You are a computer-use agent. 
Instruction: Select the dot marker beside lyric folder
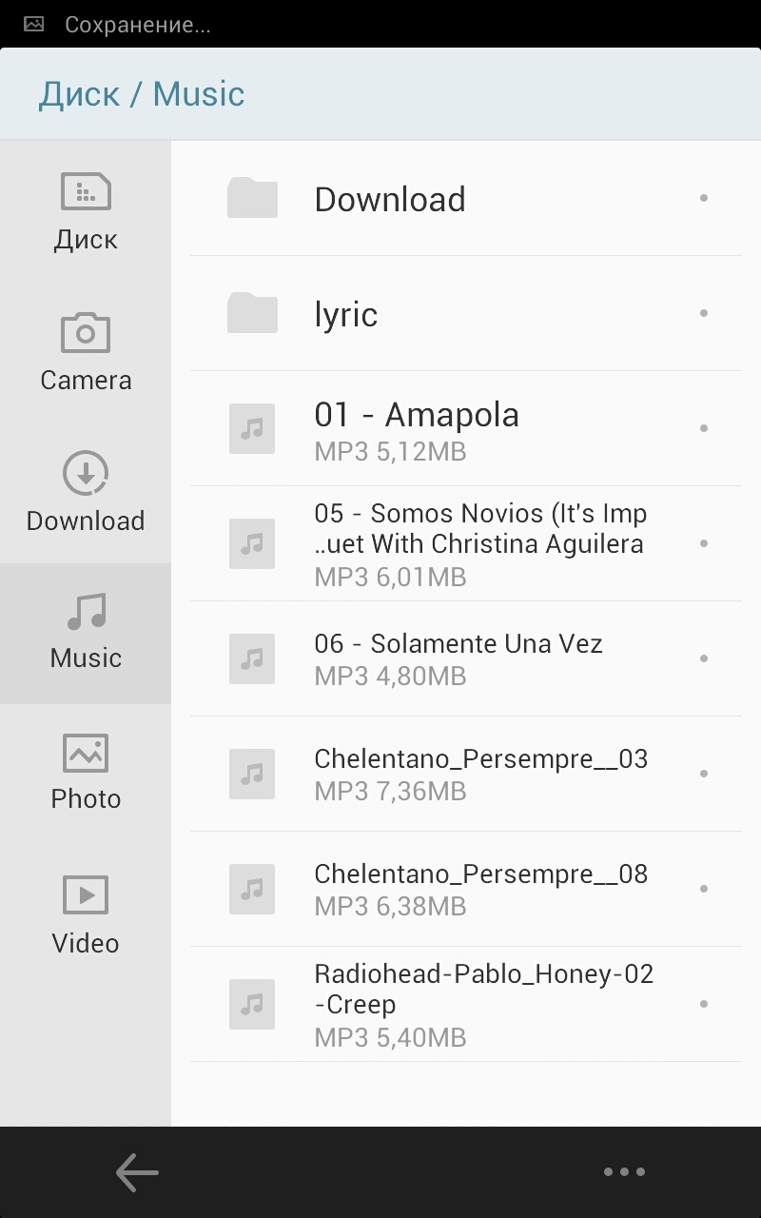click(x=704, y=313)
